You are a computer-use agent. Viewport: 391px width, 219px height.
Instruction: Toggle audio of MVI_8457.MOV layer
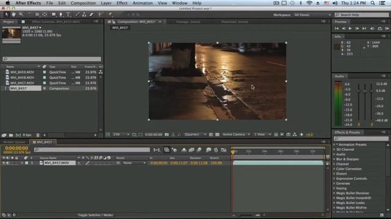[x=8, y=163]
